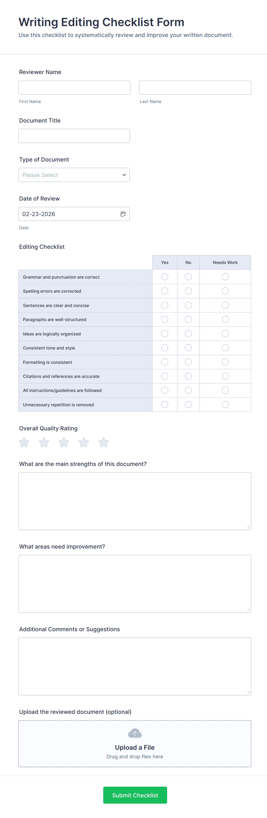Mark grammar and punctuation as Yes
The image size is (267, 818).
click(x=165, y=277)
